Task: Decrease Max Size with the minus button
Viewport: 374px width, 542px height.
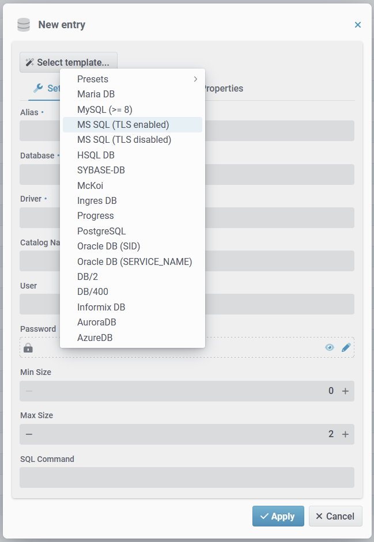Action: [x=29, y=434]
